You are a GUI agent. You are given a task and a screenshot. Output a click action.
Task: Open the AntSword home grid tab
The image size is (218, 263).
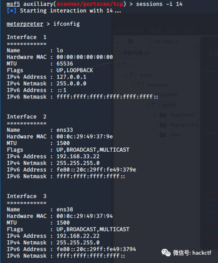(130, 41)
